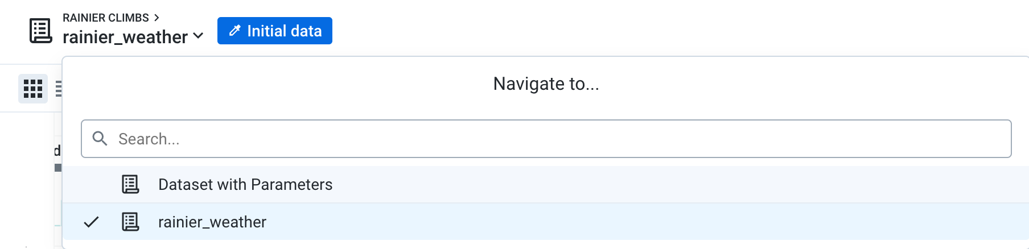
Task: Click the partially hidden column label 'd'
Action: (x=57, y=151)
